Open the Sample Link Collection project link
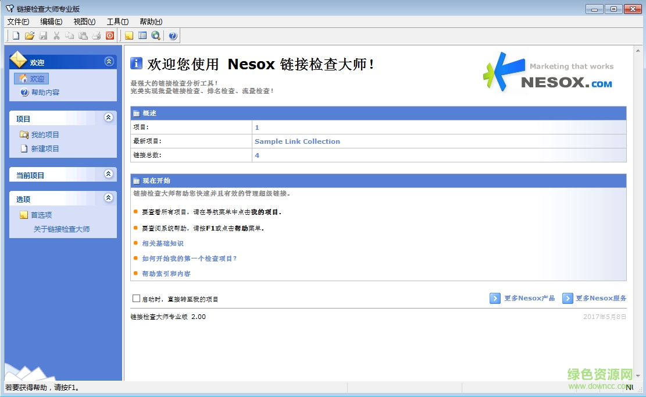 pos(297,141)
